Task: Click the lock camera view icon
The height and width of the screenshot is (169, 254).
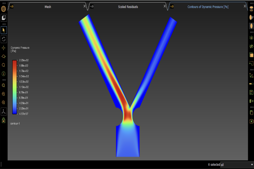Action: (4, 120)
